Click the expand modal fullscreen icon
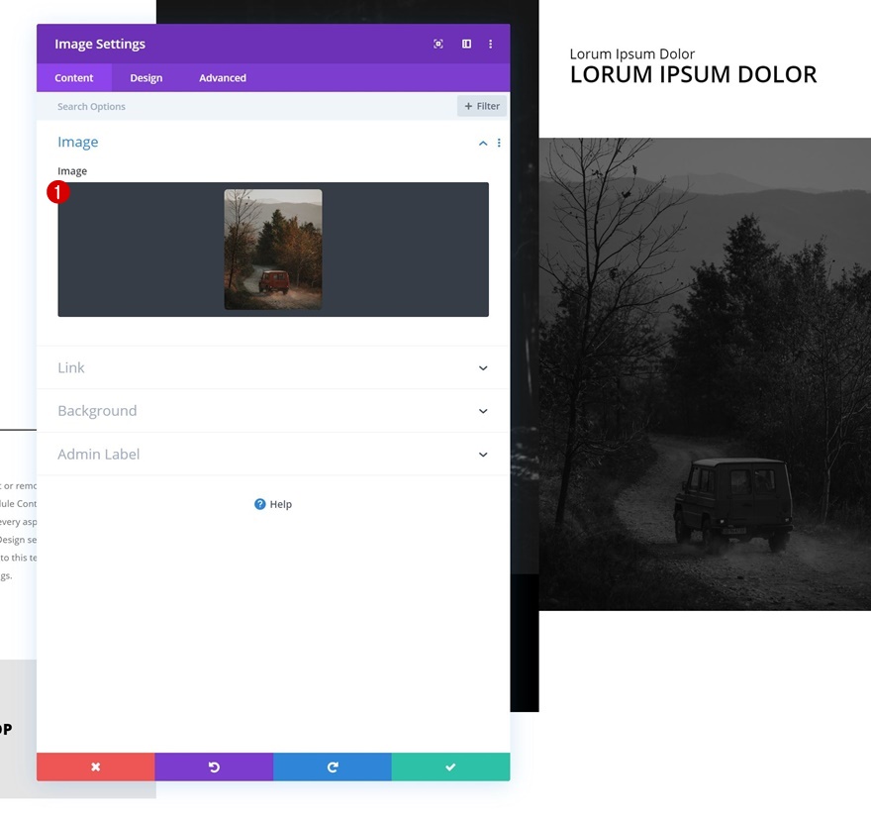 (438, 44)
